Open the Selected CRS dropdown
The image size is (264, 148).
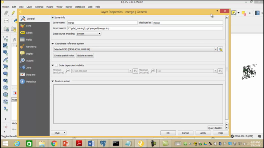tap(135, 49)
